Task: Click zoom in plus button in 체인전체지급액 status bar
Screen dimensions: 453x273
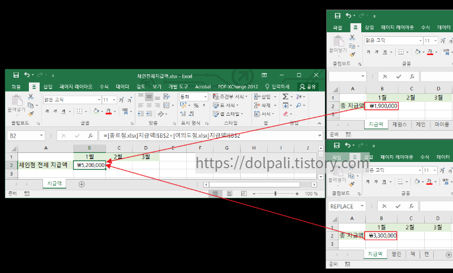Action: (297, 194)
